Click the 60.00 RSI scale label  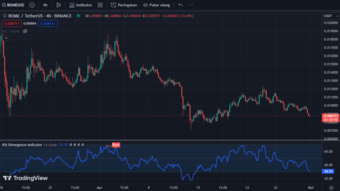coord(328,152)
